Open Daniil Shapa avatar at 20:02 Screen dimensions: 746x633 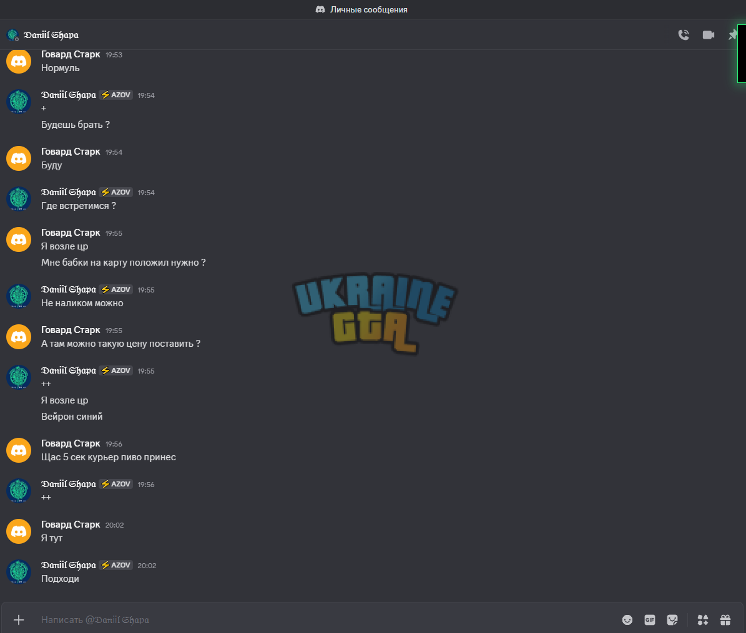pyautogui.click(x=19, y=572)
